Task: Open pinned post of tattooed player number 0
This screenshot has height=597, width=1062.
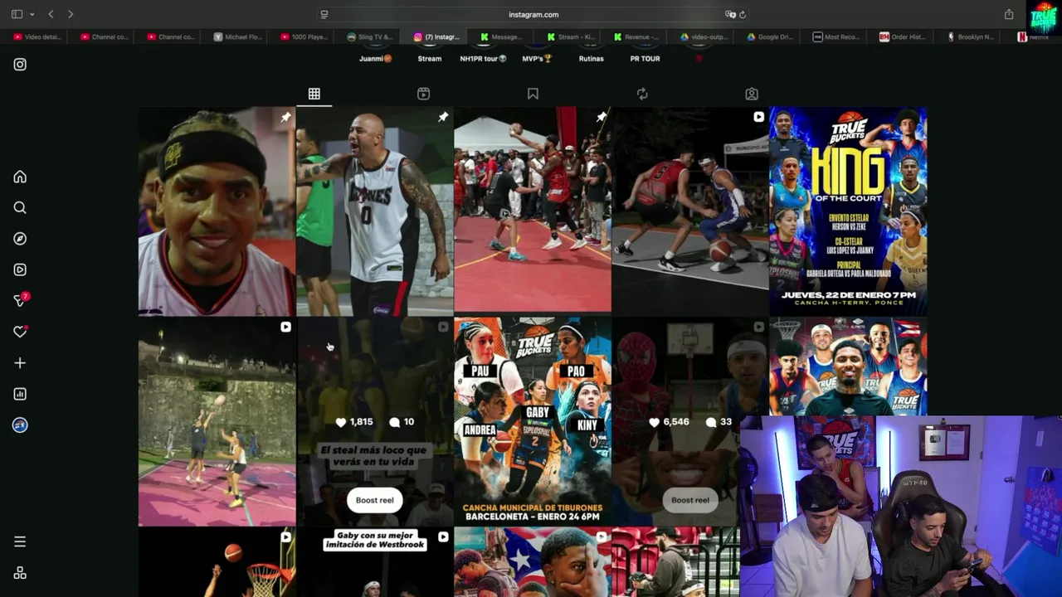Action: (x=375, y=211)
